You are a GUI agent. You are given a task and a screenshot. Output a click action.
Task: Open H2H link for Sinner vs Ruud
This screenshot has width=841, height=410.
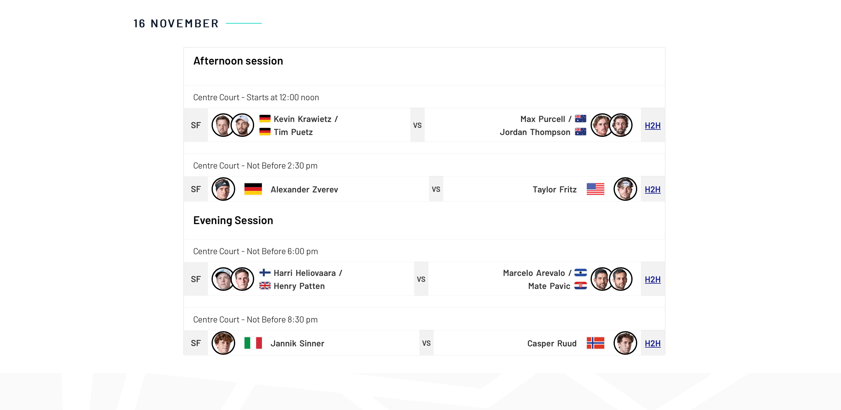pyautogui.click(x=652, y=344)
